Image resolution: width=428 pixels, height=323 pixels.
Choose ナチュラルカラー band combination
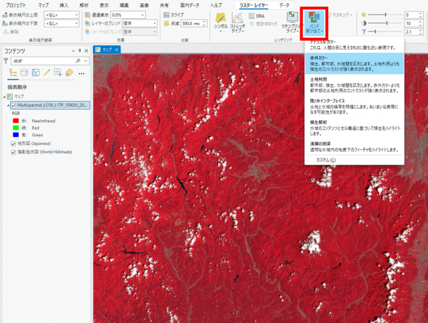[x=354, y=45]
